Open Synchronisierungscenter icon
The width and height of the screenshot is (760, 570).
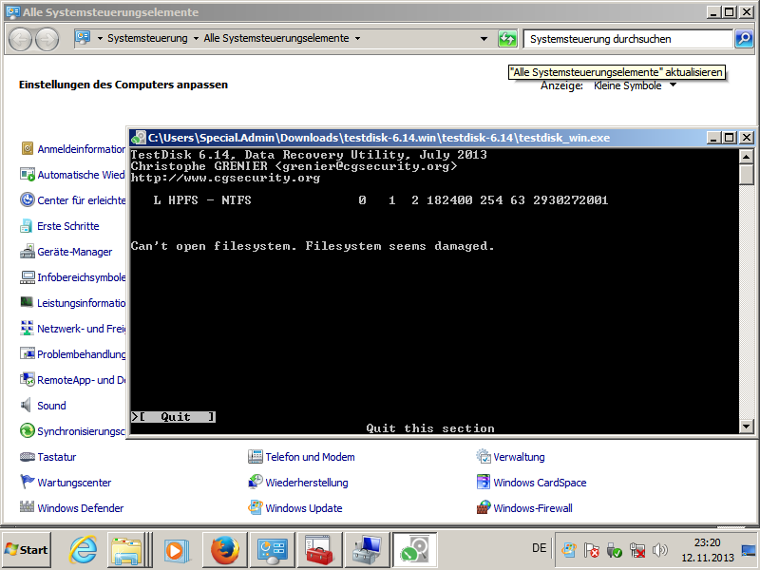pyautogui.click(x=28, y=431)
